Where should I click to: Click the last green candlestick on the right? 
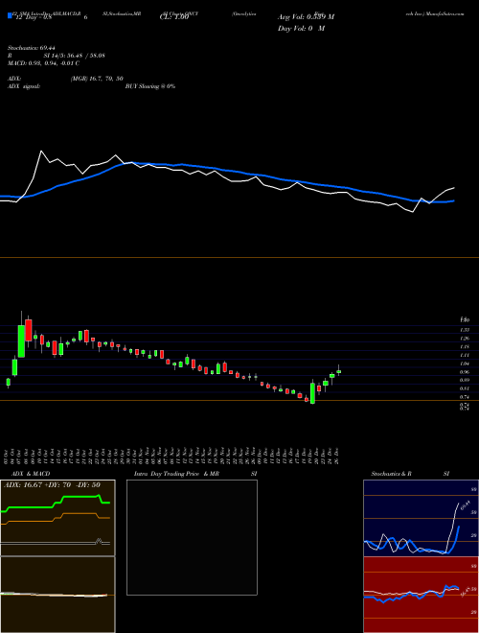pyautogui.click(x=339, y=371)
